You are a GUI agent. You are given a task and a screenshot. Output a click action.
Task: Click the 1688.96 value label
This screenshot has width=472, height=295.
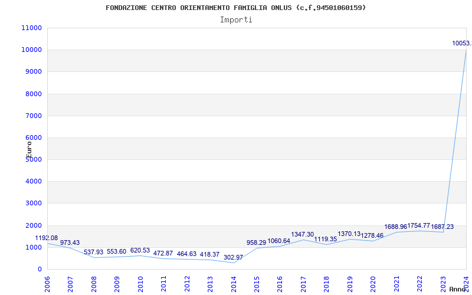396,227
